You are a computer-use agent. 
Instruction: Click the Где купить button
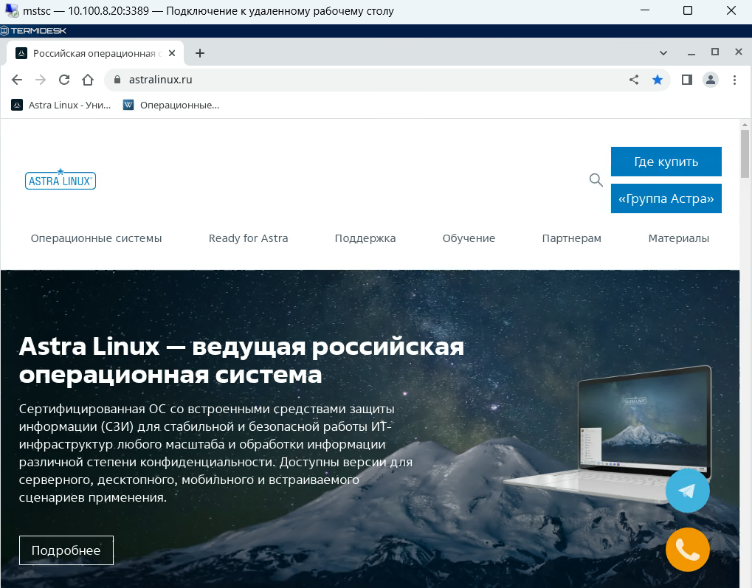pos(666,162)
